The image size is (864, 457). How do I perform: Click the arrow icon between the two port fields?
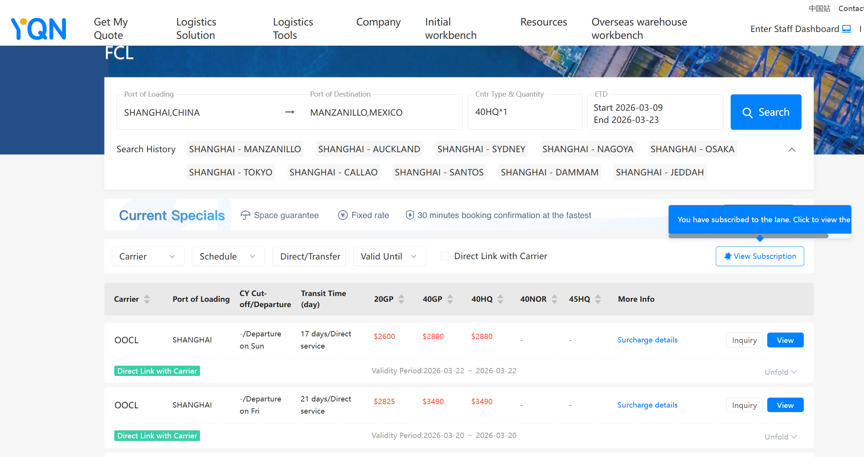pos(290,112)
